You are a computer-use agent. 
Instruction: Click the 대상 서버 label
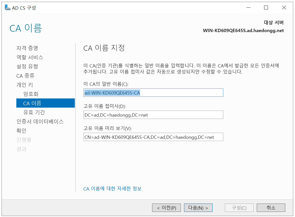tap(274, 22)
